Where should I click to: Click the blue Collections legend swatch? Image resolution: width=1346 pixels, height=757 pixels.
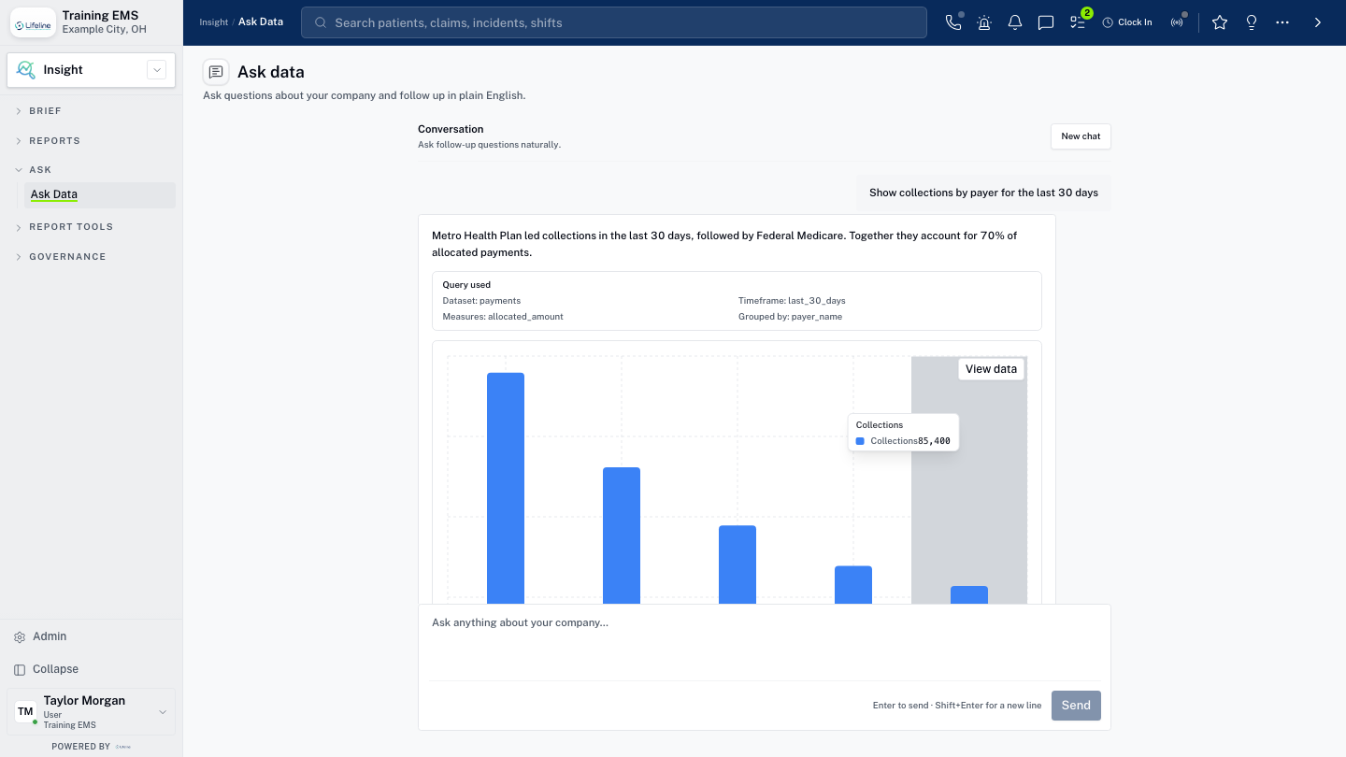(x=860, y=441)
